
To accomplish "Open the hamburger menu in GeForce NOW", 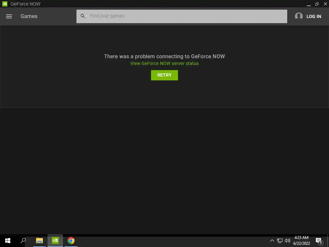I will tap(9, 16).
